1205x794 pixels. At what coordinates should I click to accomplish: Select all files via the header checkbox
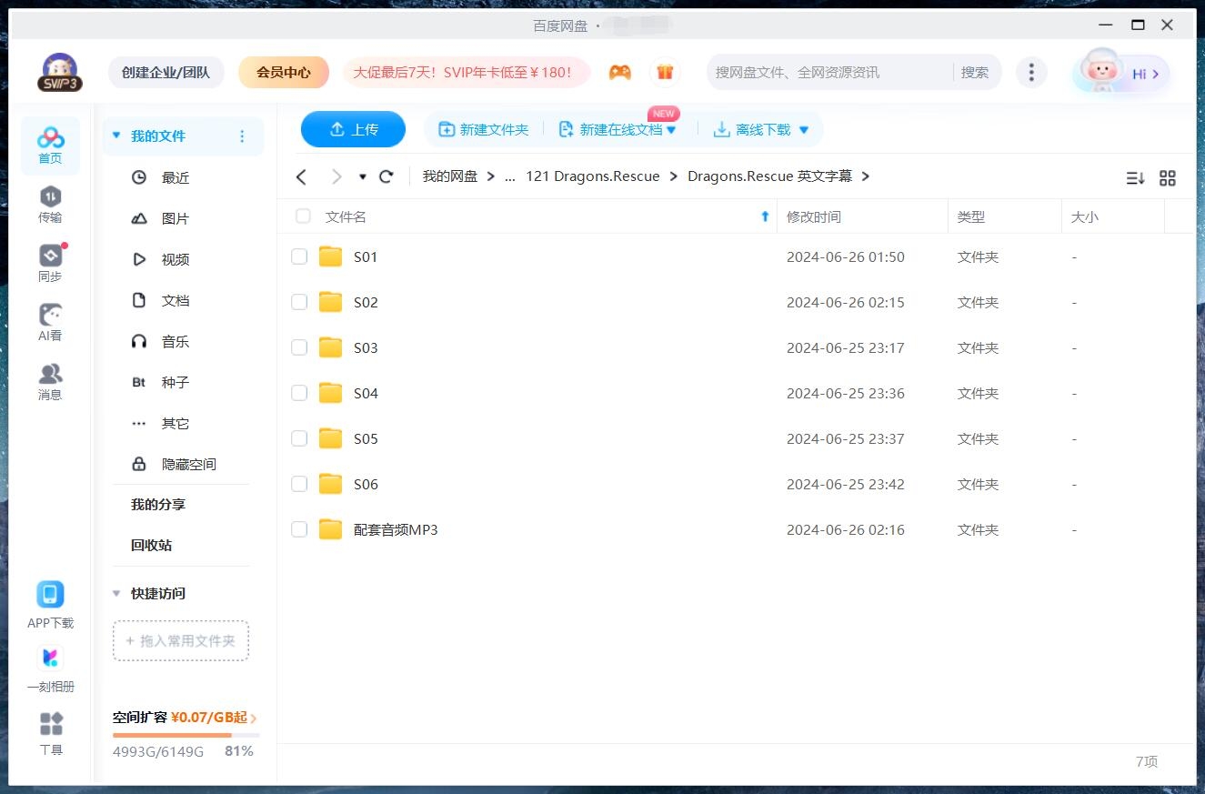point(302,216)
